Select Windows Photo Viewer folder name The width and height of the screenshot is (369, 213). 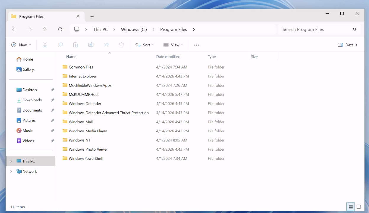click(x=88, y=149)
